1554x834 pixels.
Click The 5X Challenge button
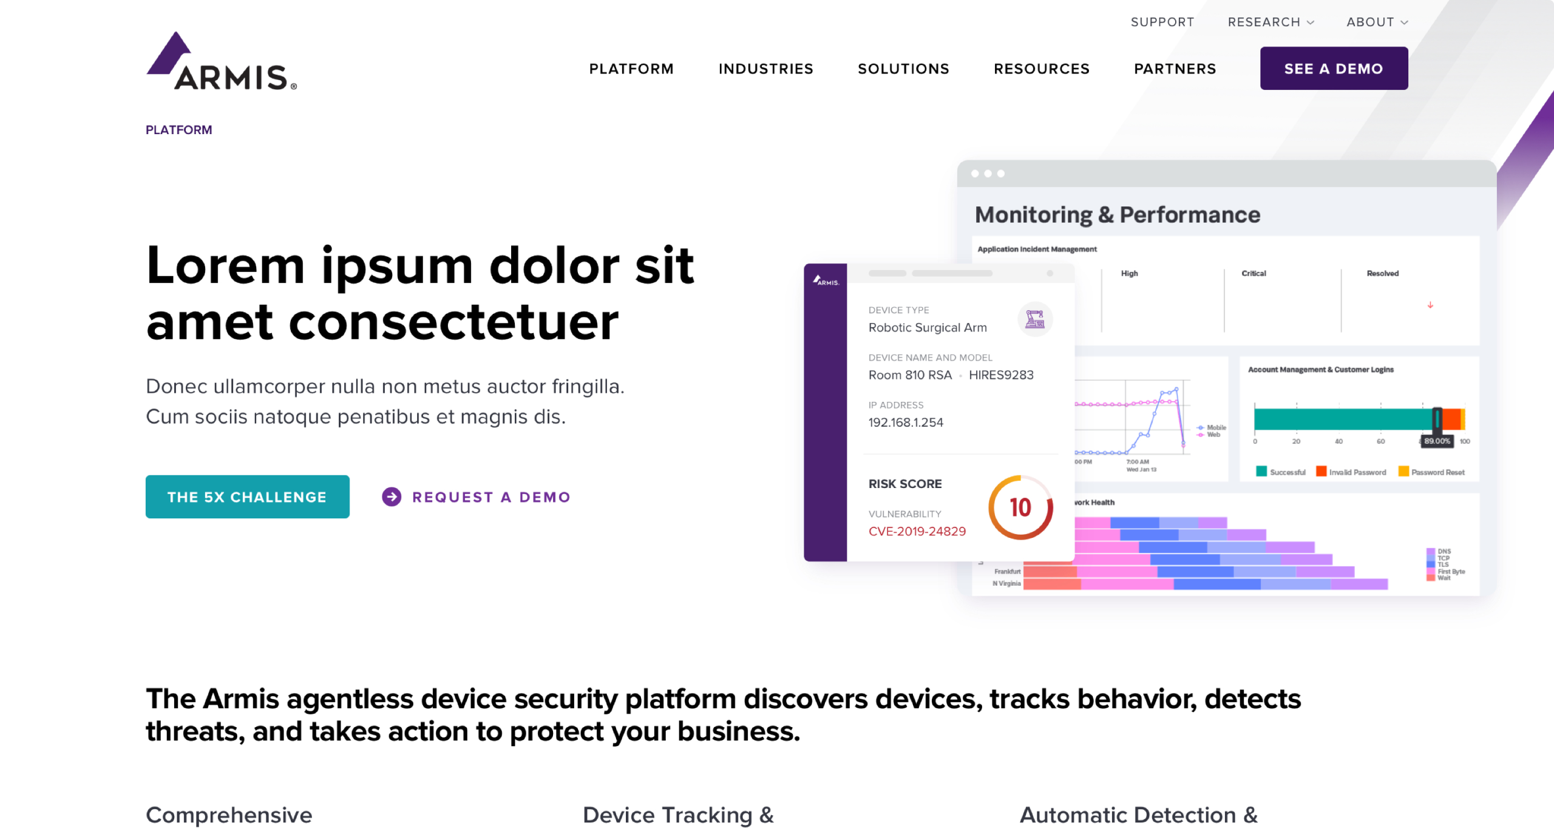click(247, 497)
